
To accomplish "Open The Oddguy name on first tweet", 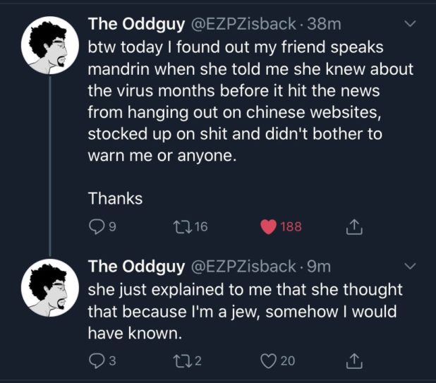I will pyautogui.click(x=133, y=25).
